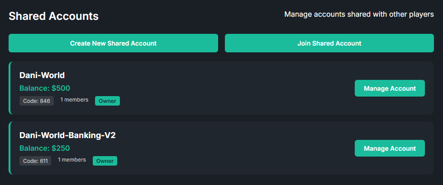
Task: Click the 'Manage accounts shared with other players' text
Action: [x=359, y=14]
